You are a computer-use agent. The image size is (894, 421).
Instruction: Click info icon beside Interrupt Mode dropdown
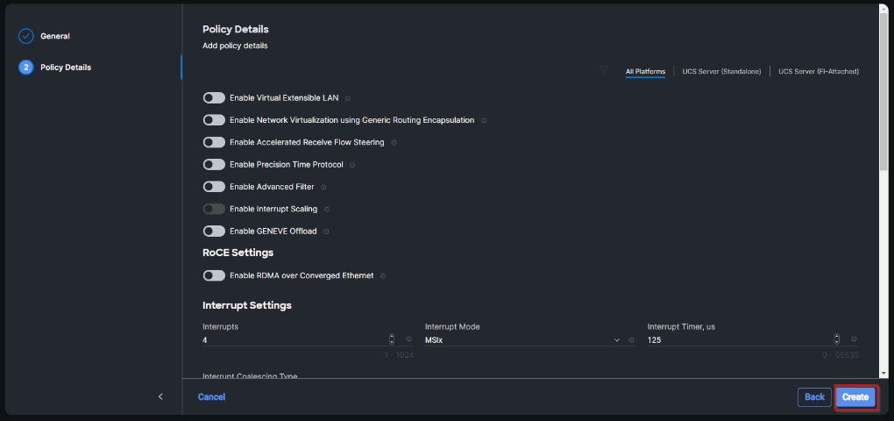point(631,339)
